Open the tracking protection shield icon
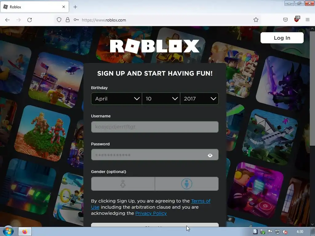 pos(59,20)
